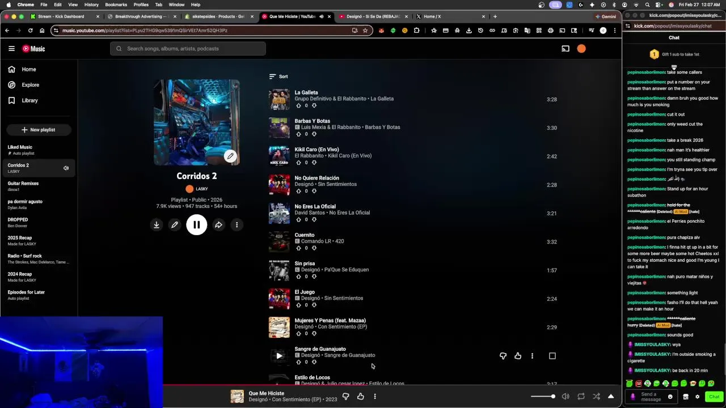Screen dimensions: 726x408
Task: Open the History menu in menu bar
Action: [91, 5]
